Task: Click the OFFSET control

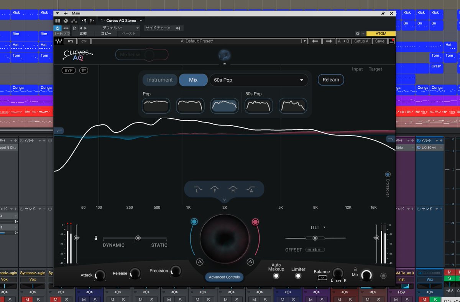Action: (315, 250)
